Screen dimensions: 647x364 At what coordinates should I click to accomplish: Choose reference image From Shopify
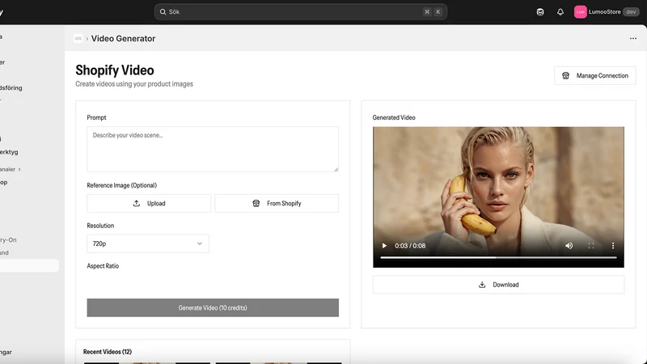(277, 204)
